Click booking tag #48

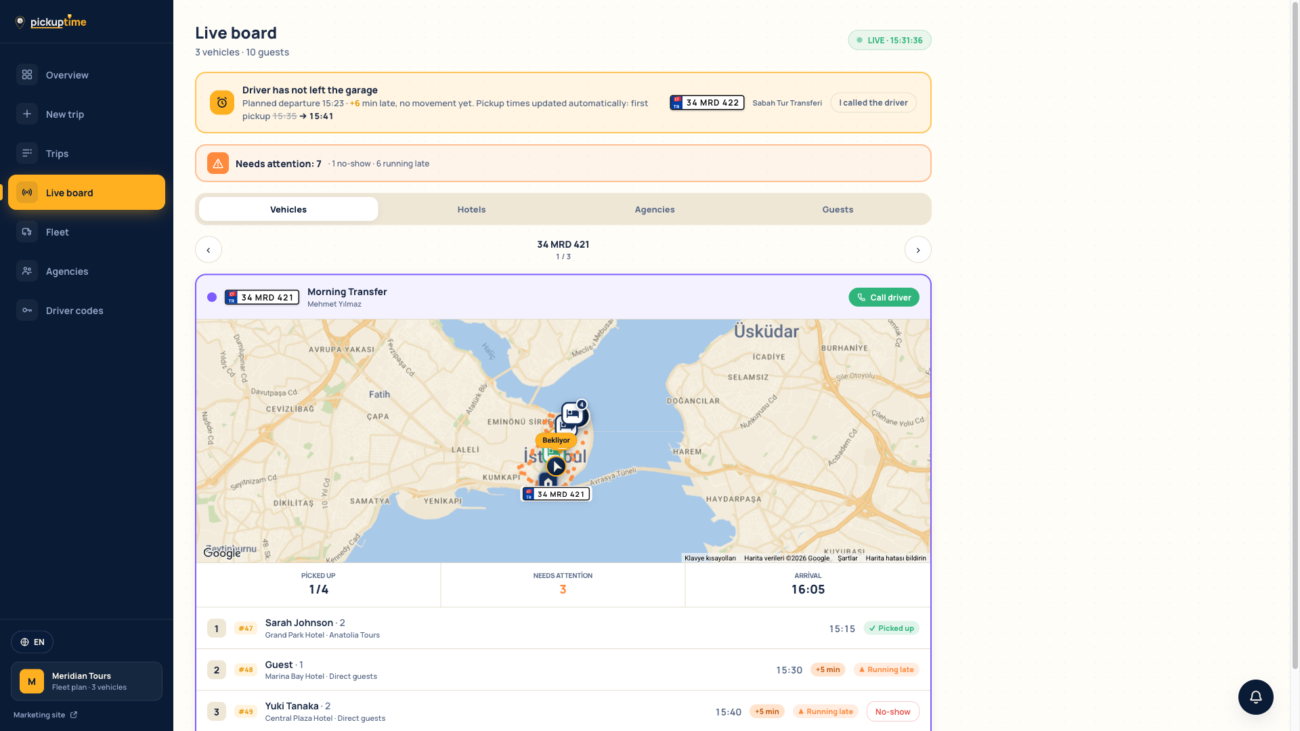coord(246,670)
